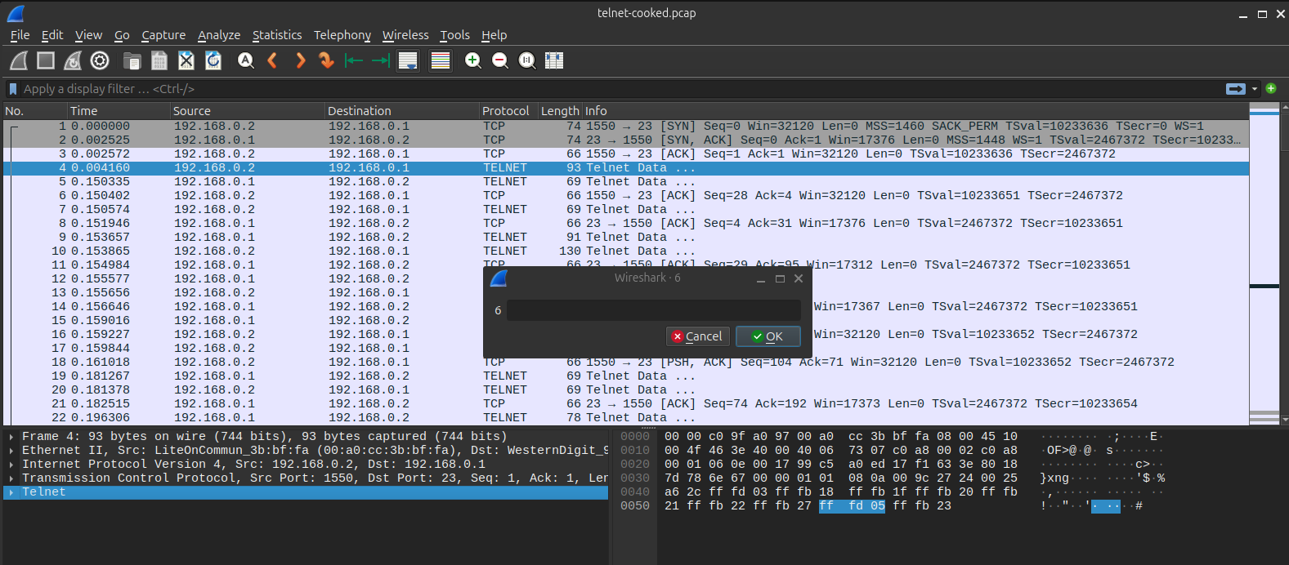Open the display filter history dropdown
This screenshot has width=1289, height=565.
tap(1255, 89)
